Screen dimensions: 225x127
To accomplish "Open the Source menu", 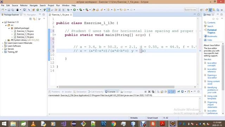I will click(x=15, y=6).
